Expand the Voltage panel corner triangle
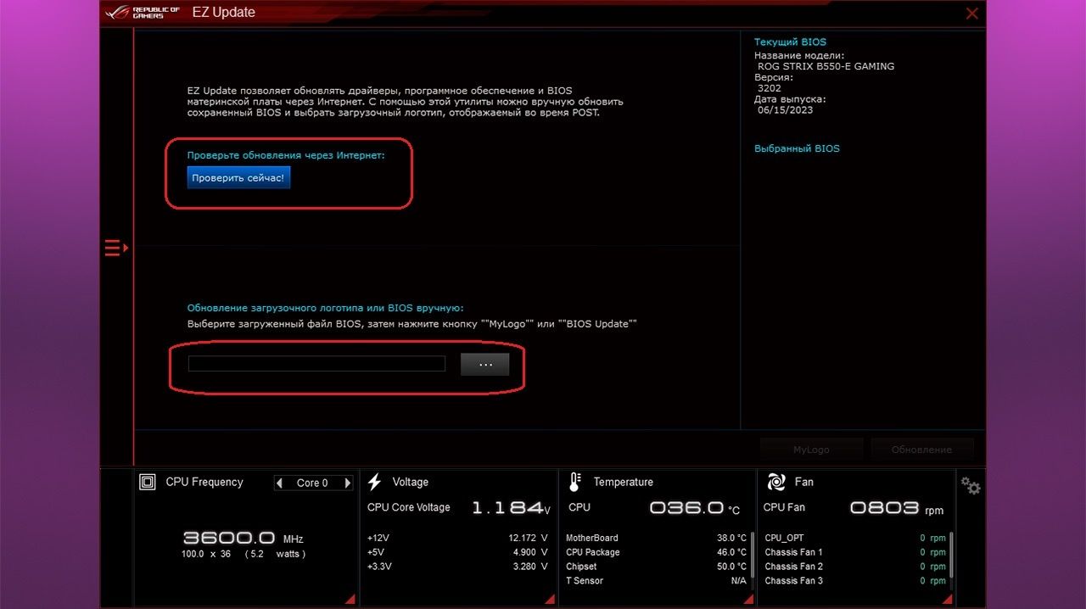1086x609 pixels. (549, 599)
